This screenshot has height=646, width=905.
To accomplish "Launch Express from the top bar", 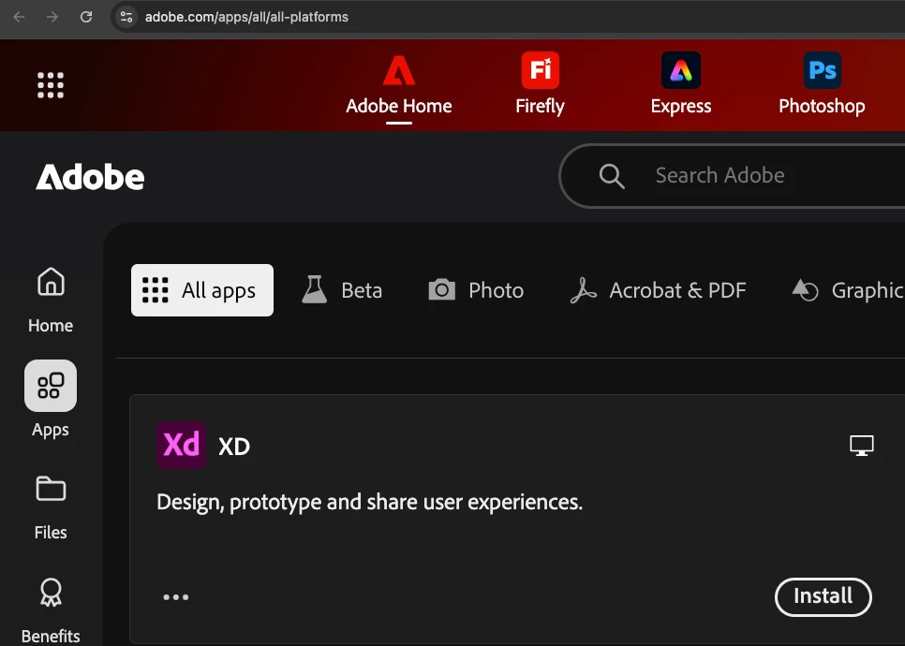I will click(680, 85).
